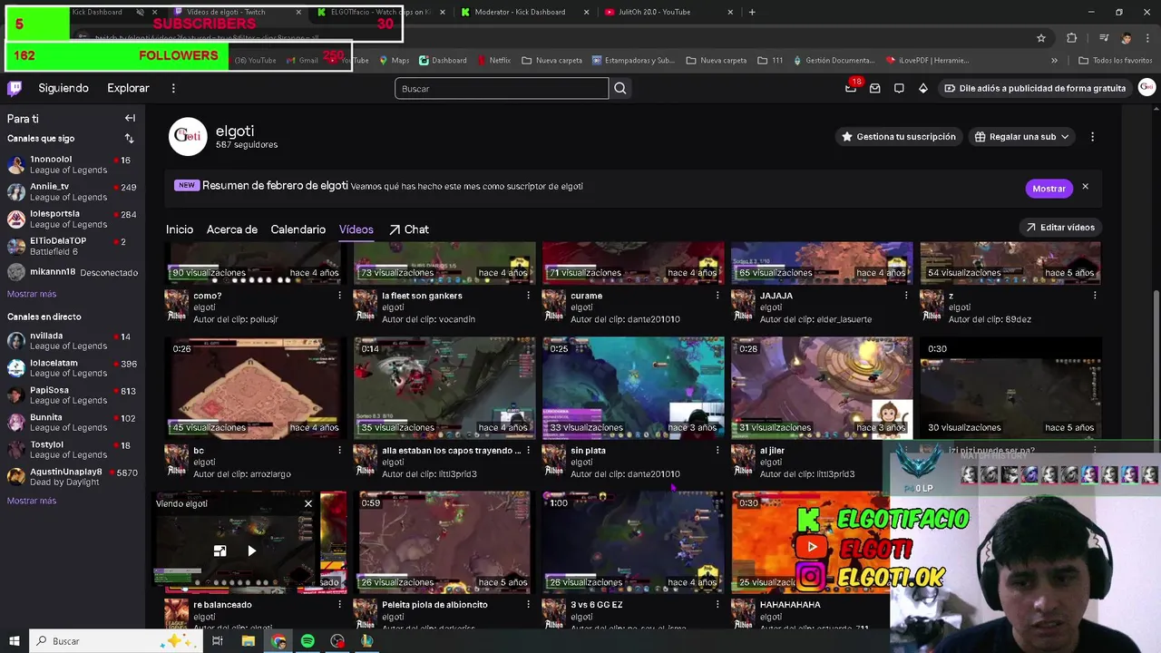Open the user profile avatar in header
The height and width of the screenshot is (653, 1161).
(x=1146, y=88)
